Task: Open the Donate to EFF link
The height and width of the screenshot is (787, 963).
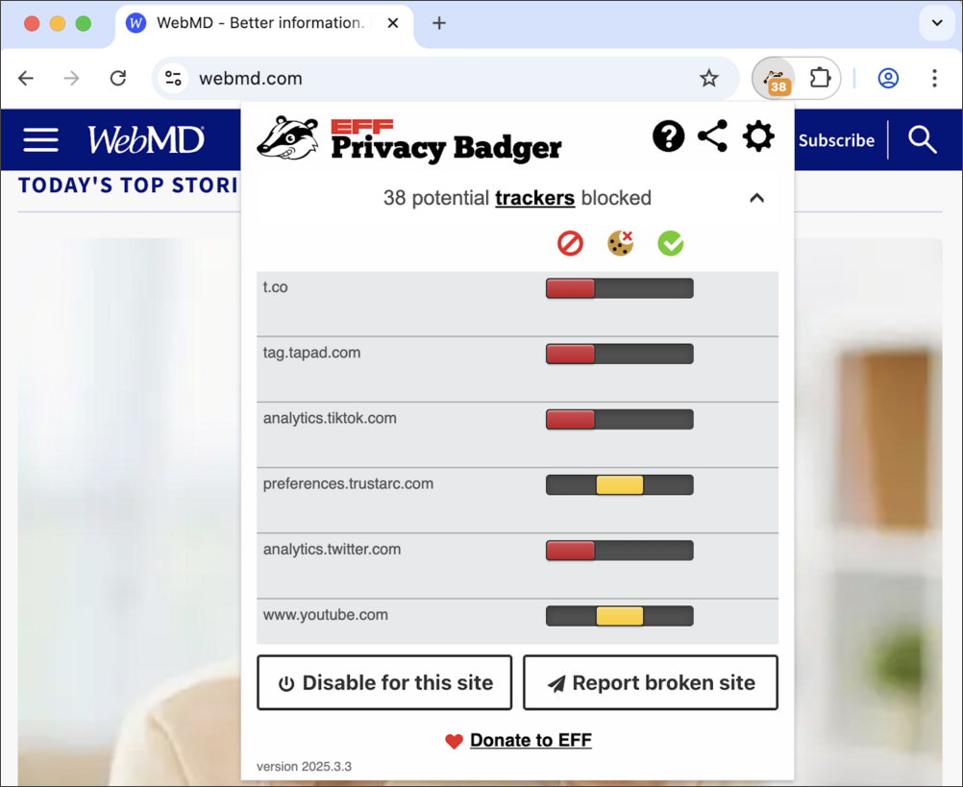Action: pyautogui.click(x=530, y=740)
